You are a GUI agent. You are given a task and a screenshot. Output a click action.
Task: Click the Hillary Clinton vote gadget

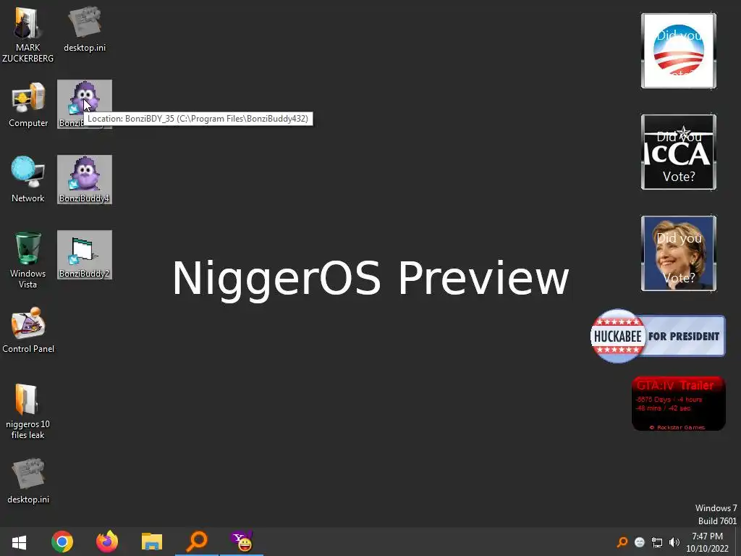[x=679, y=253]
